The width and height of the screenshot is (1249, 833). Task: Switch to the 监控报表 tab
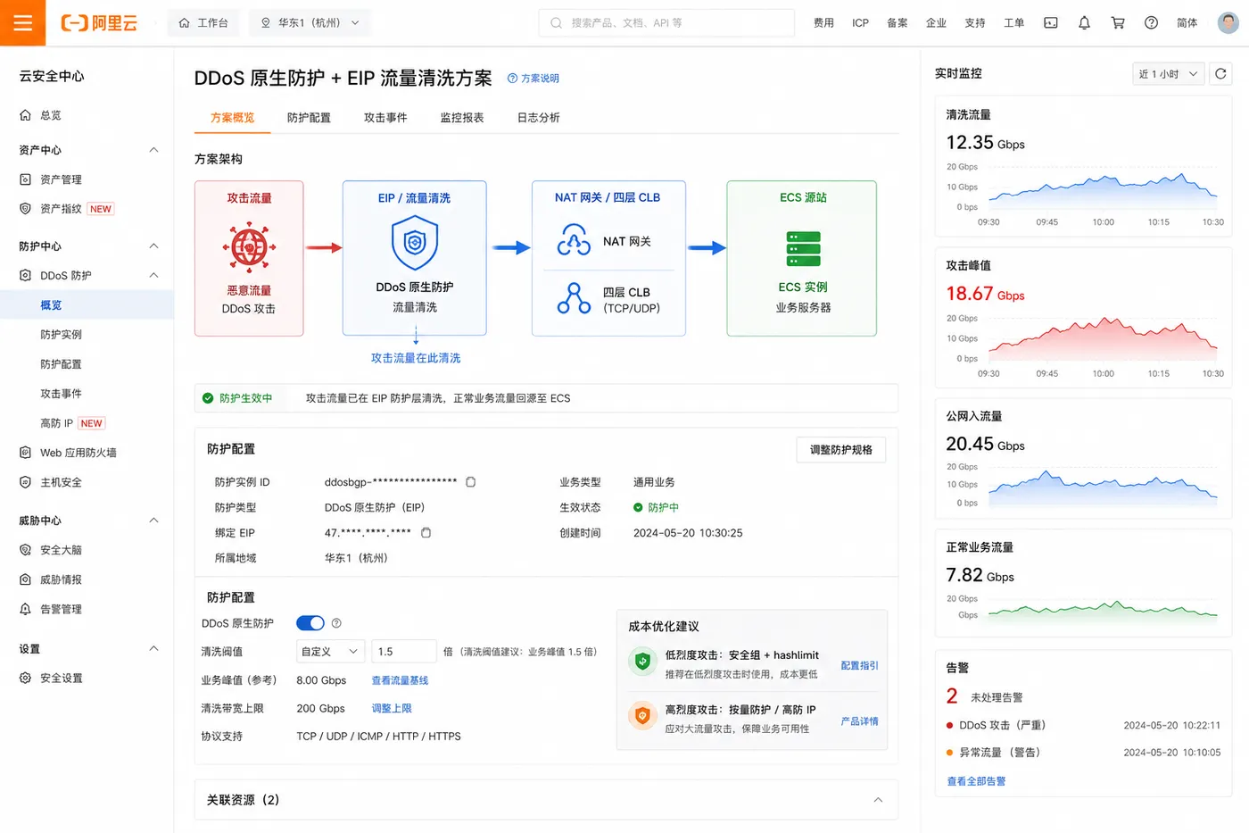click(462, 118)
